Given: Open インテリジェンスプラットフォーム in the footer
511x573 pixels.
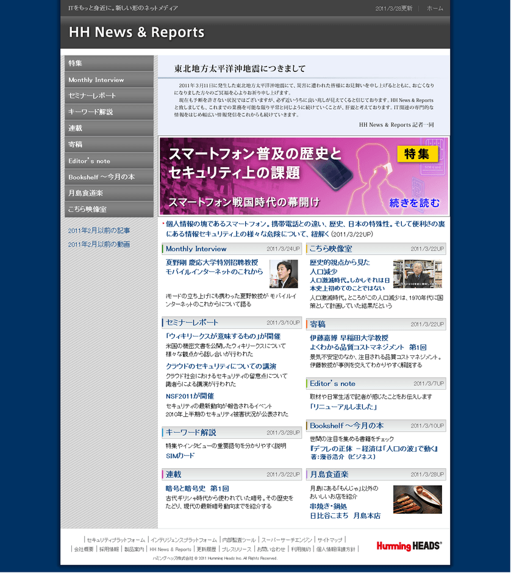Looking at the screenshot, I should click(184, 540).
